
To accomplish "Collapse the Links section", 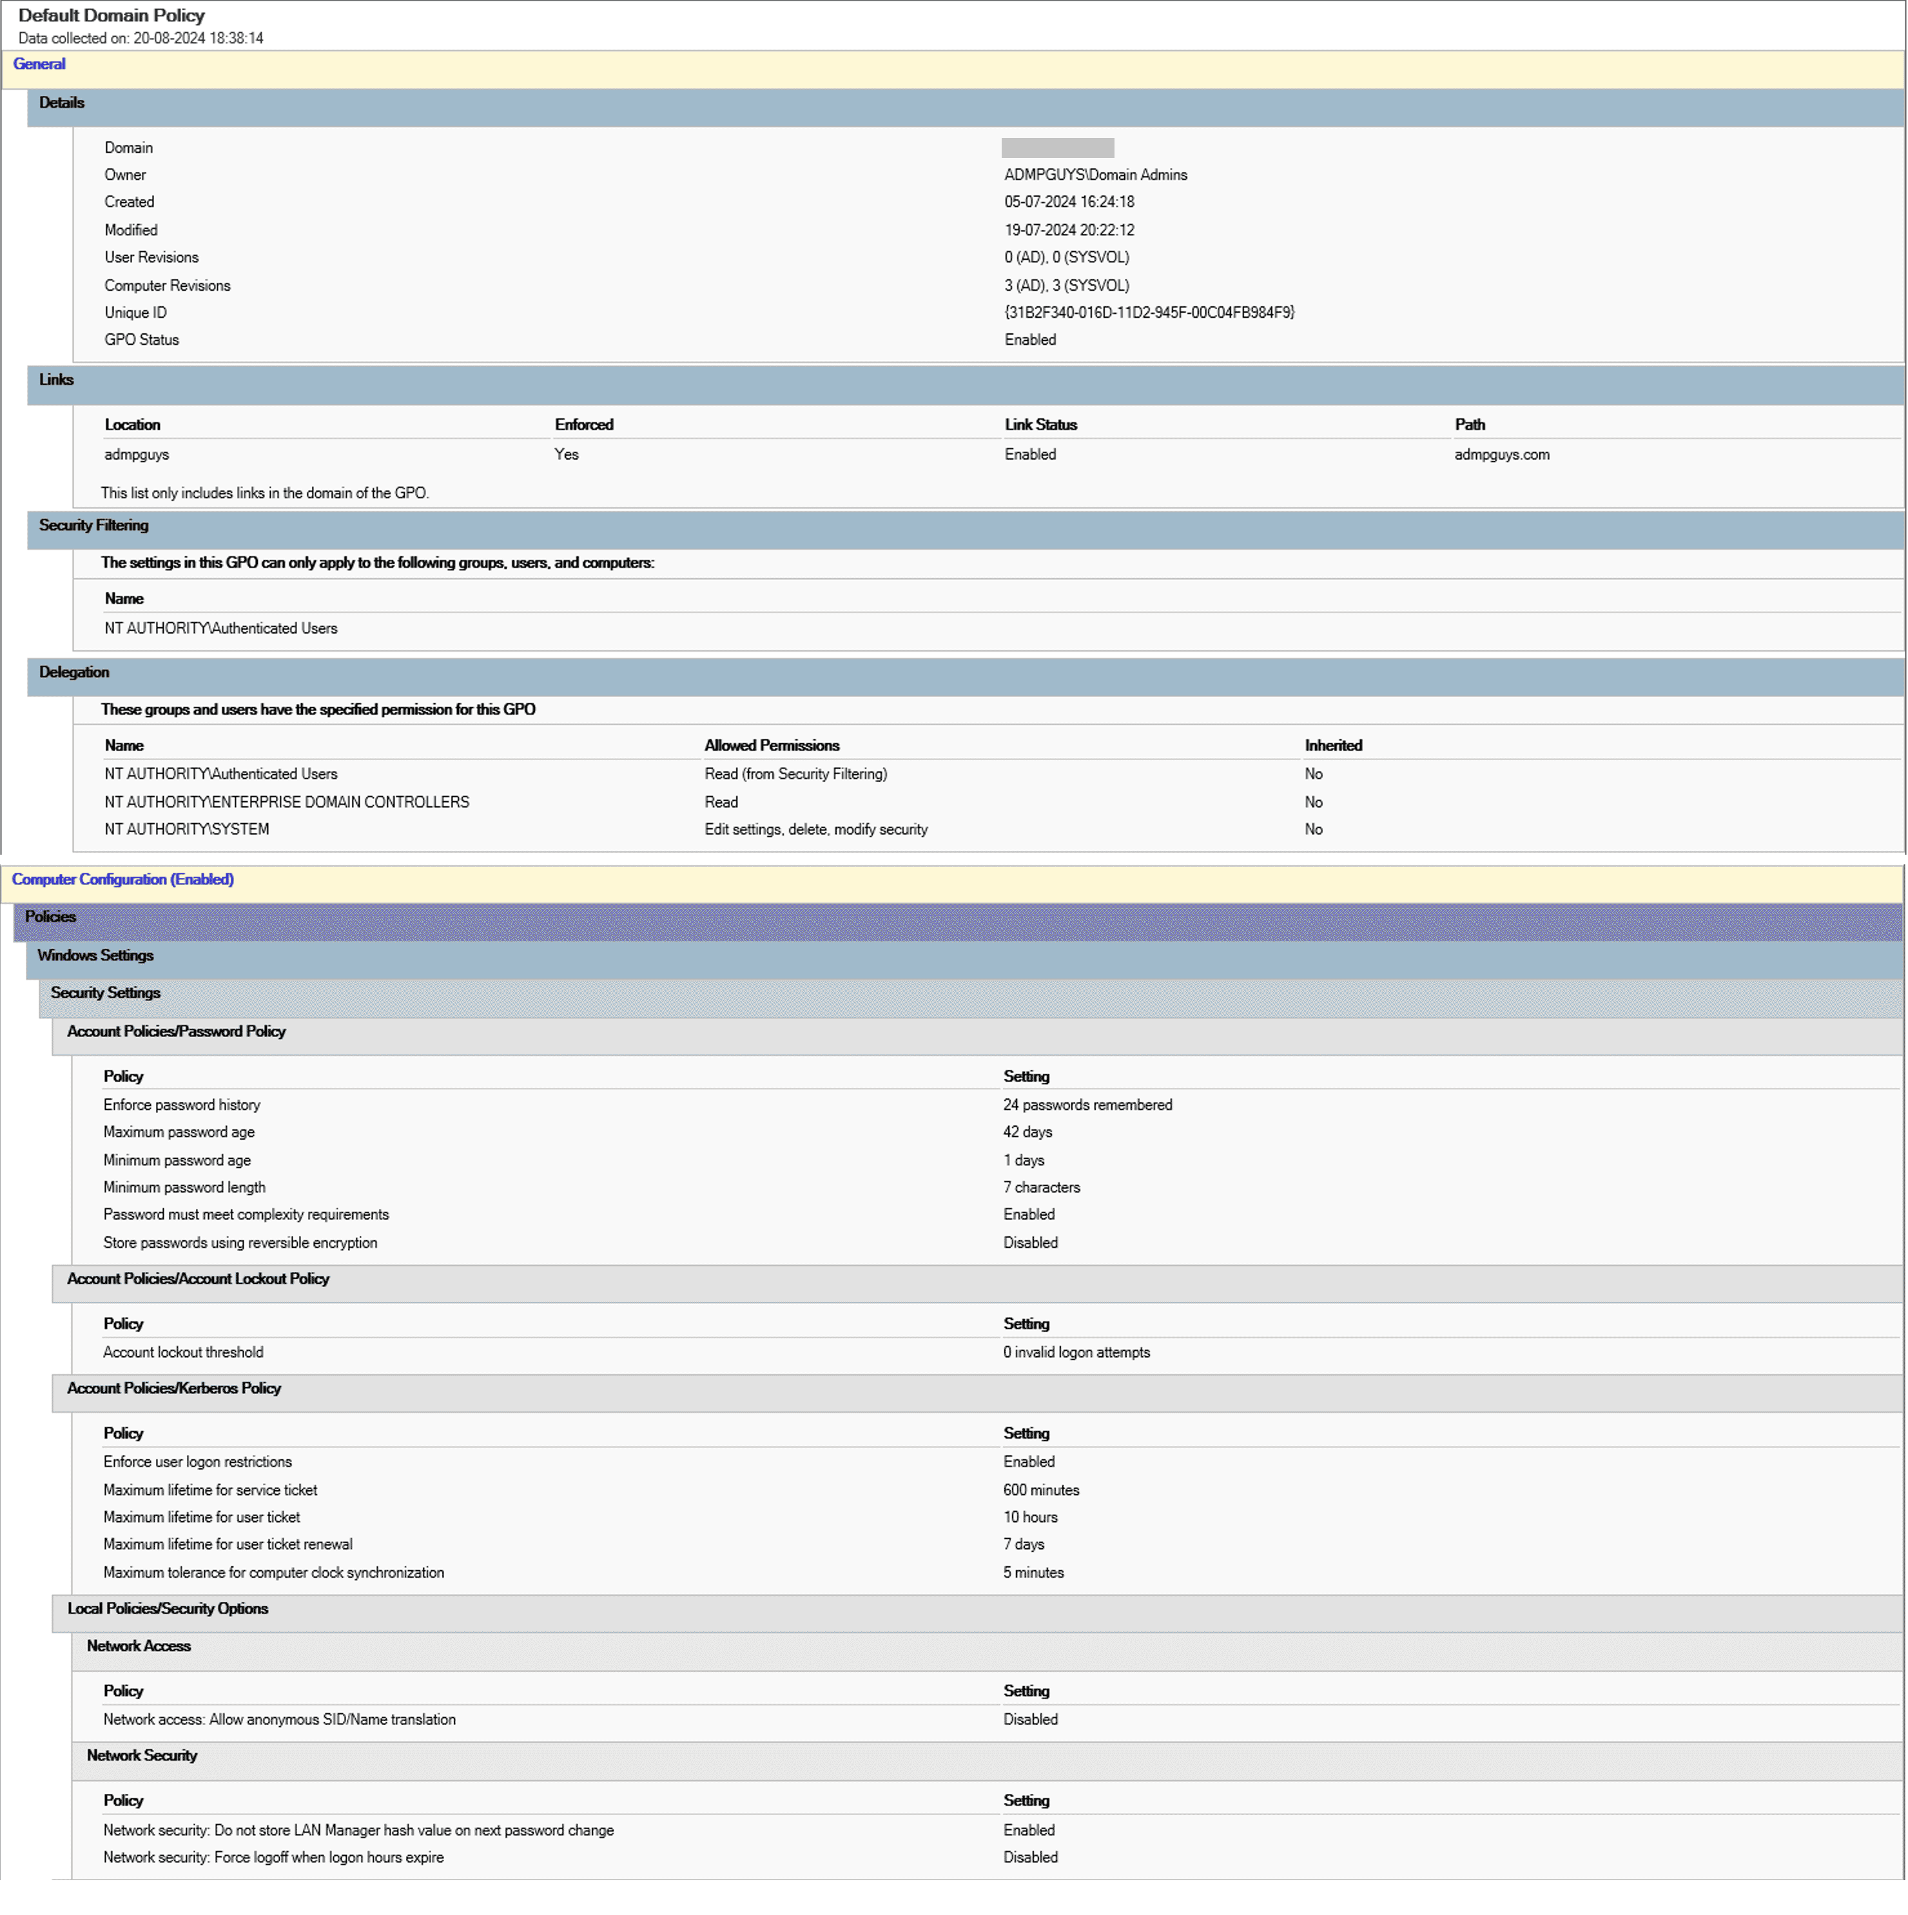I will click(55, 380).
